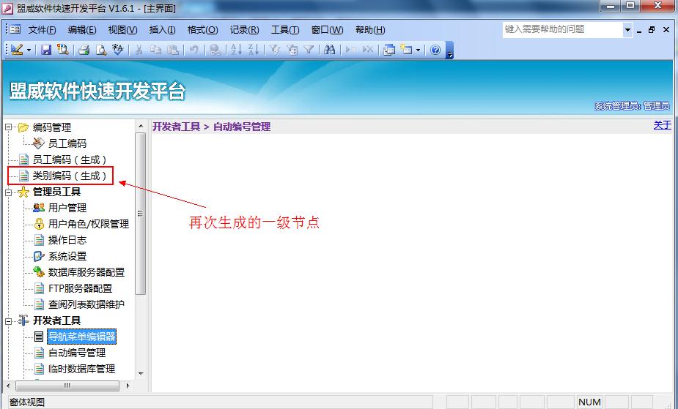678x409 pixels.
Task: Open 用户角色/权限管理 in the tree
Action: (89, 224)
